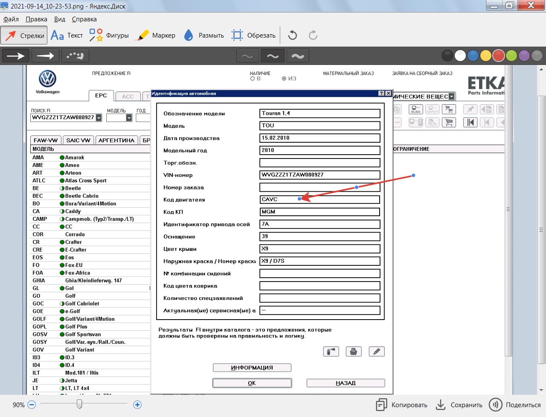Click the spray paint can icon
The height and width of the screenshot is (417, 546).
click(x=331, y=352)
